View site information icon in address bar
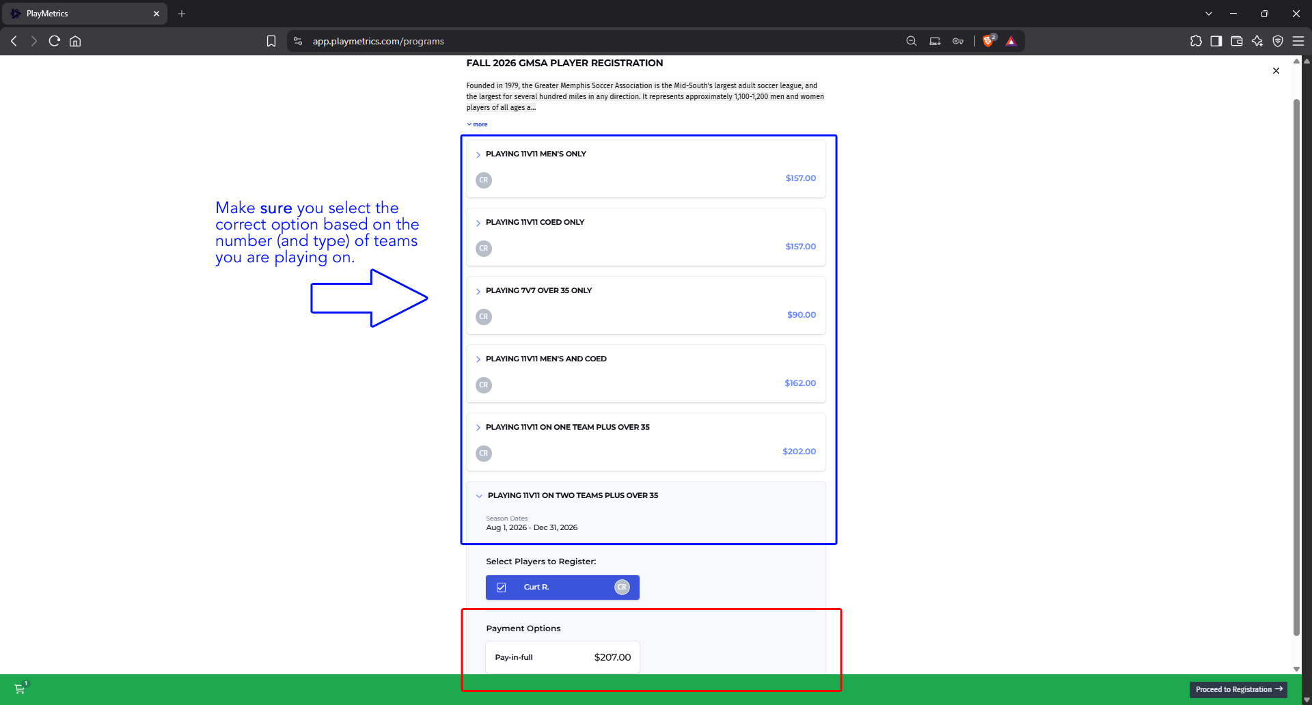The width and height of the screenshot is (1312, 705). tap(298, 41)
